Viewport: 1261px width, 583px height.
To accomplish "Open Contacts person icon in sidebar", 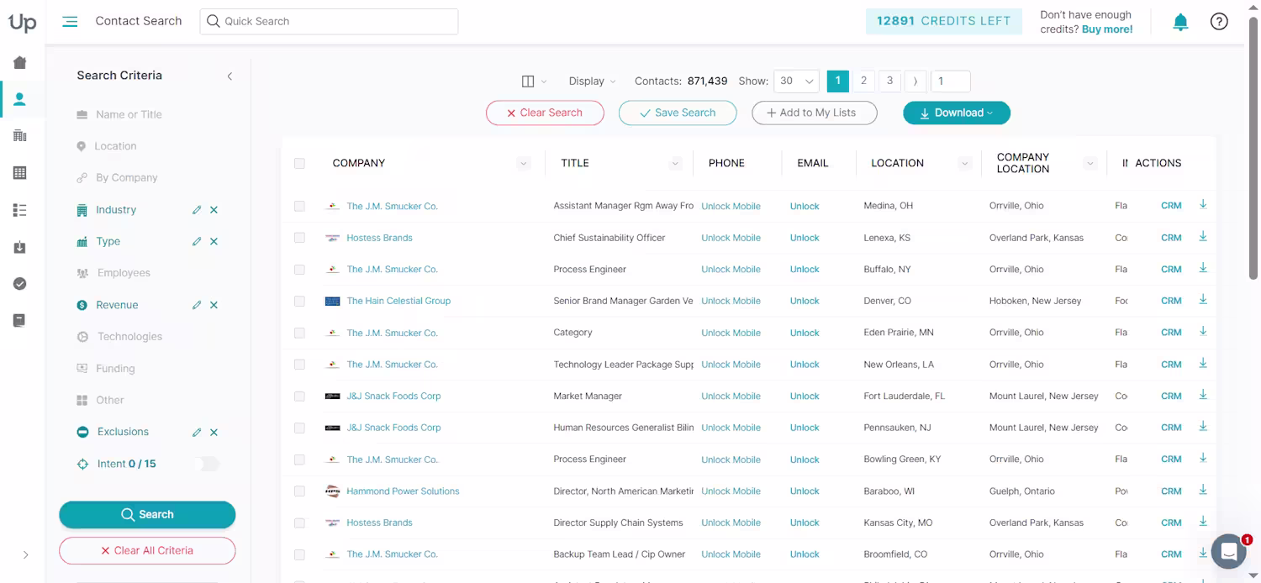I will [20, 99].
